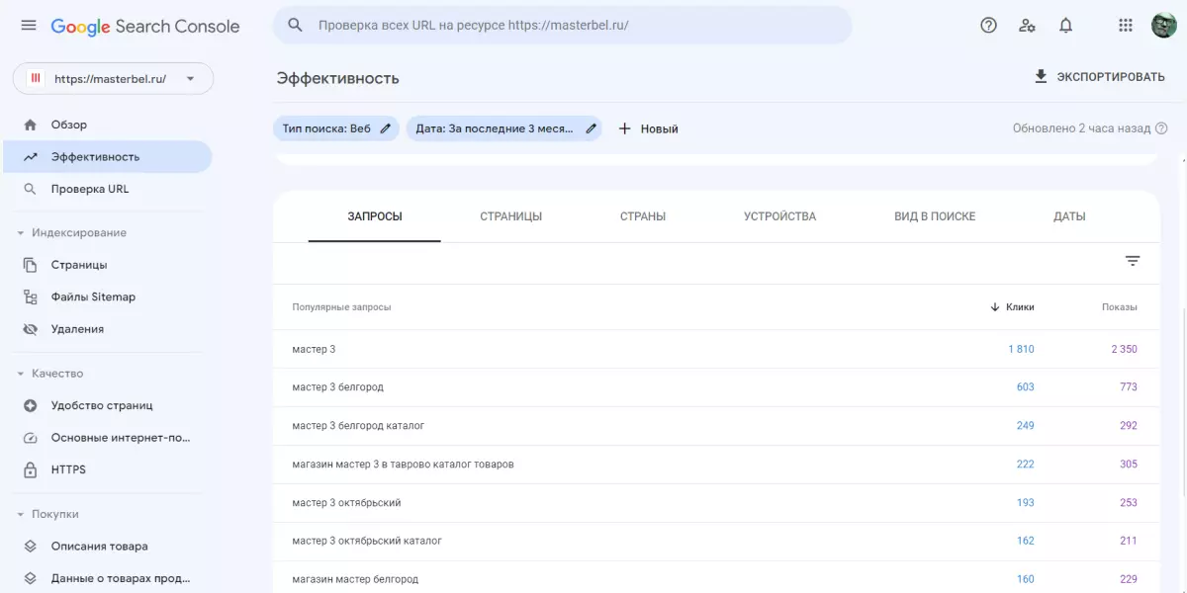Click the Новый filter button

[648, 128]
